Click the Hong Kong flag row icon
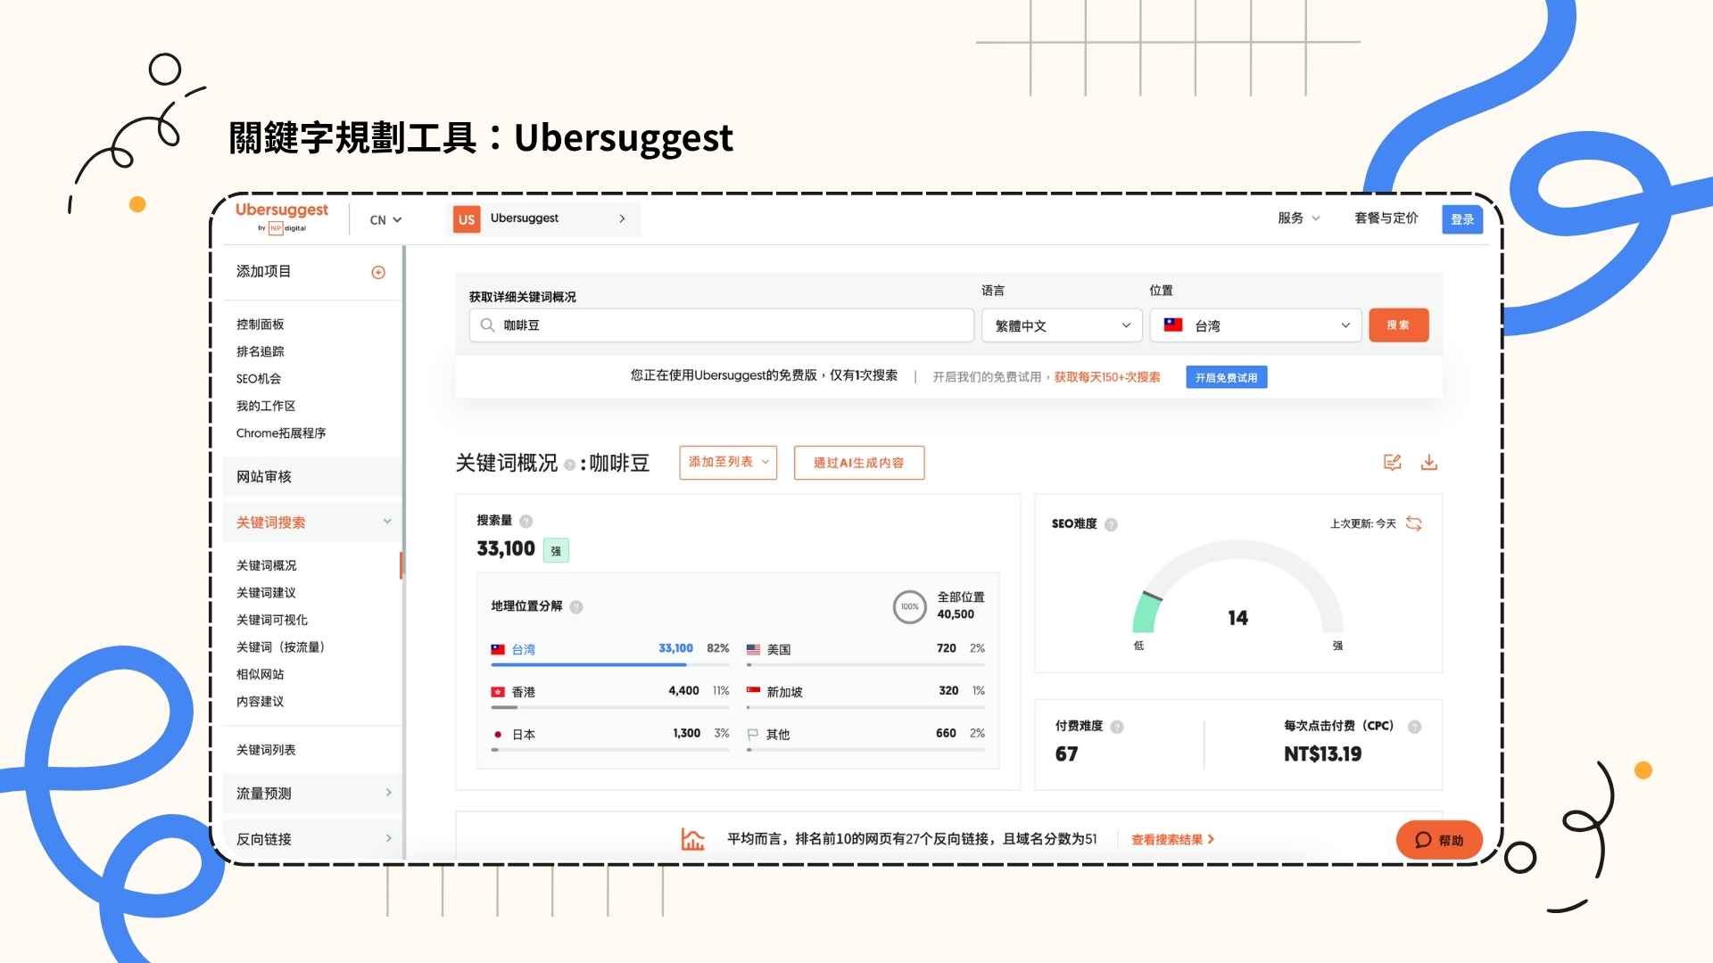1713x963 pixels. coord(498,692)
